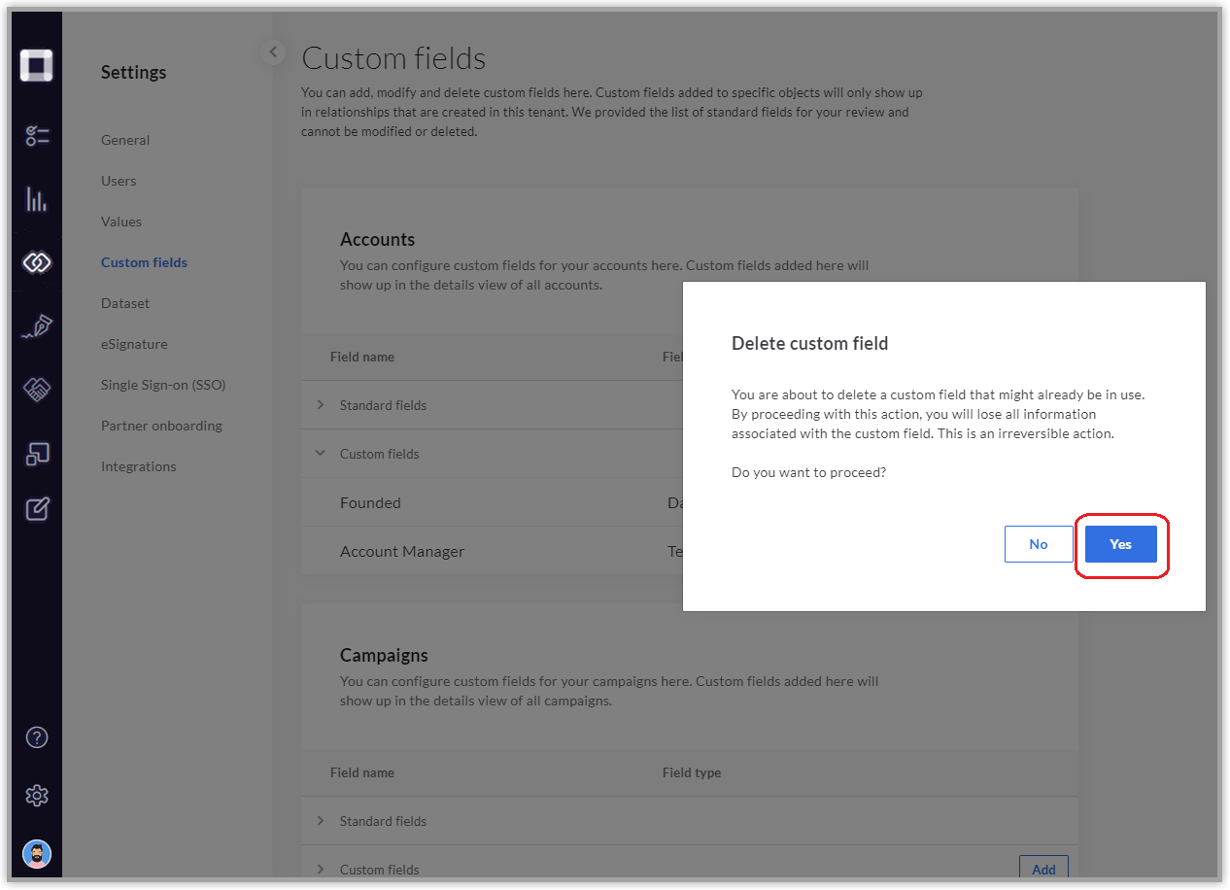The image size is (1230, 890).
Task: Open the settings gear icon
Action: click(37, 796)
